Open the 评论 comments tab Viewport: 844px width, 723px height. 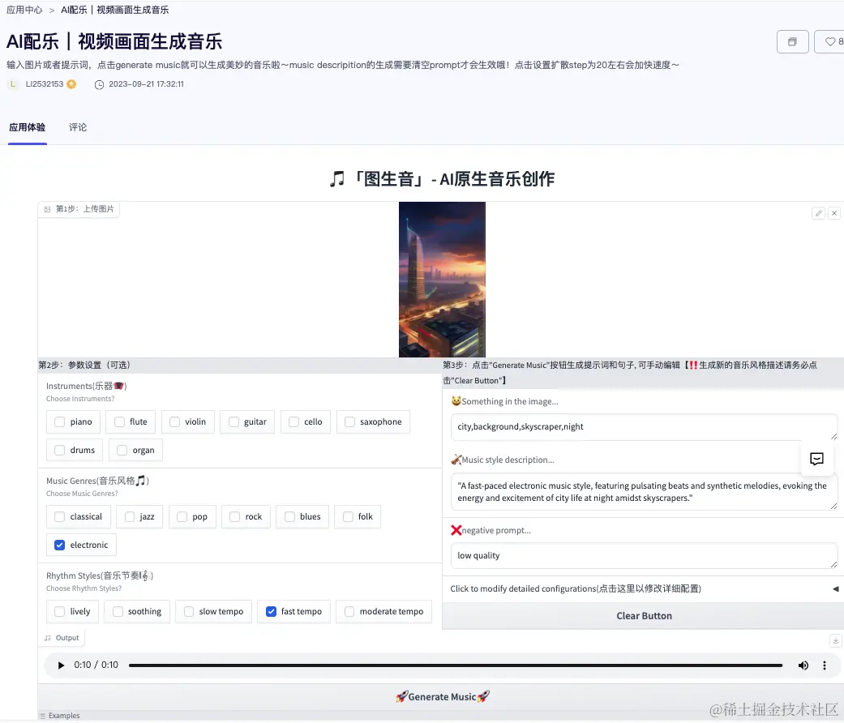pyautogui.click(x=78, y=127)
